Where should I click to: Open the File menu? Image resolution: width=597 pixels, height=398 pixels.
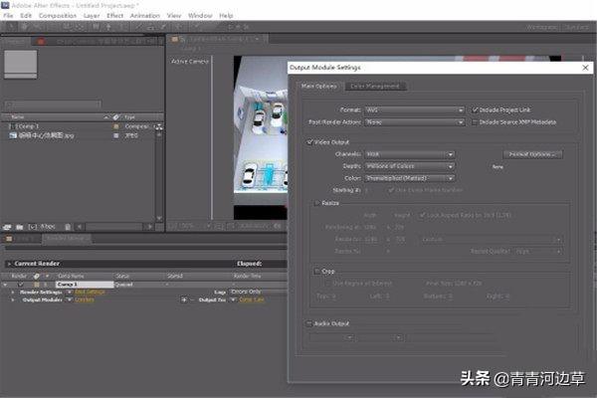[8, 16]
